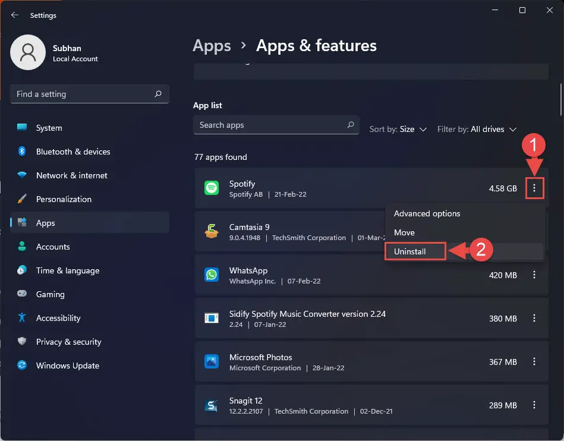Click the Search apps input field
The width and height of the screenshot is (564, 441).
tap(276, 125)
